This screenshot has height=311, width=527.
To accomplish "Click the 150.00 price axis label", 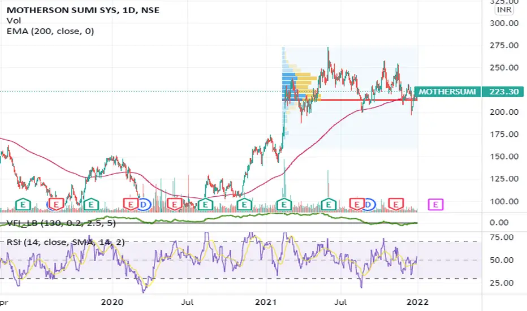I will [504, 156].
